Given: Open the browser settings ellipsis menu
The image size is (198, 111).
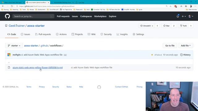Looking at the screenshot, I should tap(195, 6).
